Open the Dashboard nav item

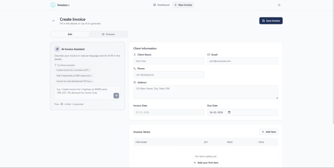coord(161,5)
